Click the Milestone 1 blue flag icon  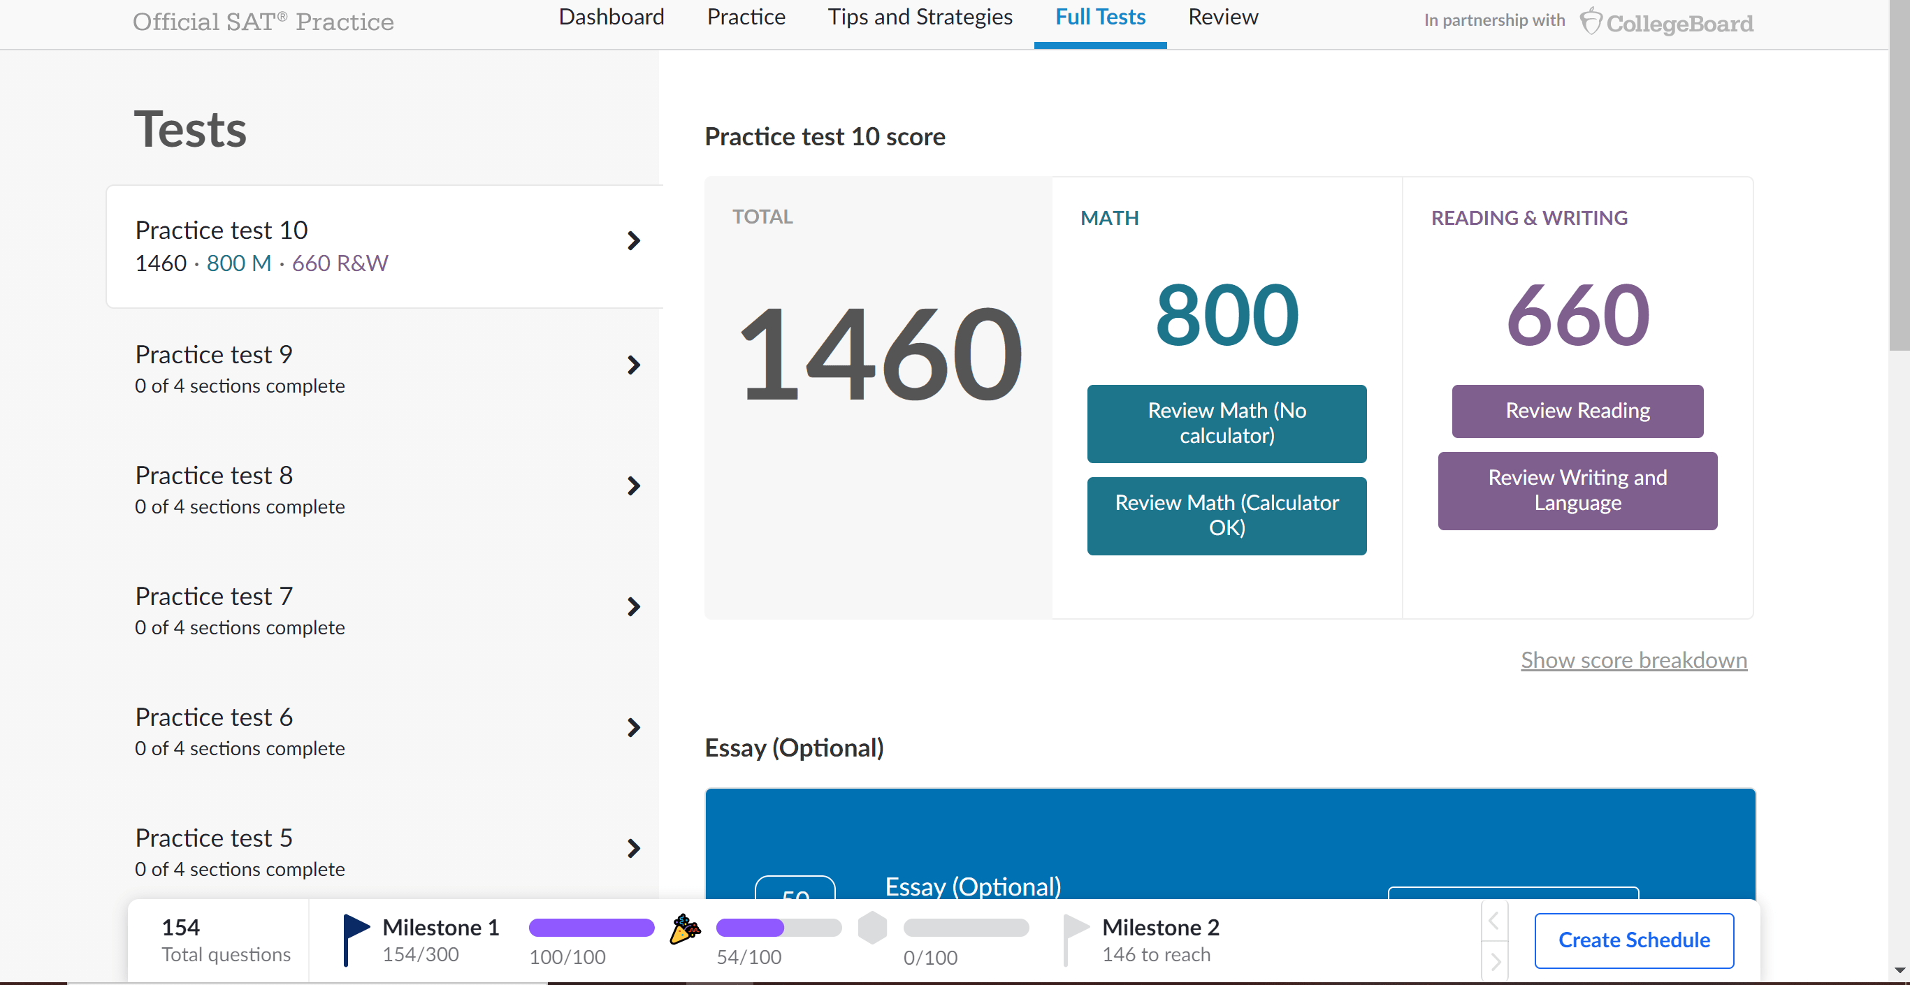[x=356, y=940]
